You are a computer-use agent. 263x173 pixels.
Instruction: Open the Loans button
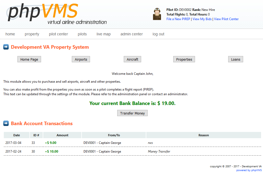pyautogui.click(x=236, y=59)
